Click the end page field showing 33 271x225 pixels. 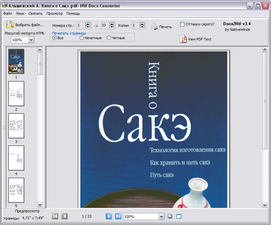105,25
